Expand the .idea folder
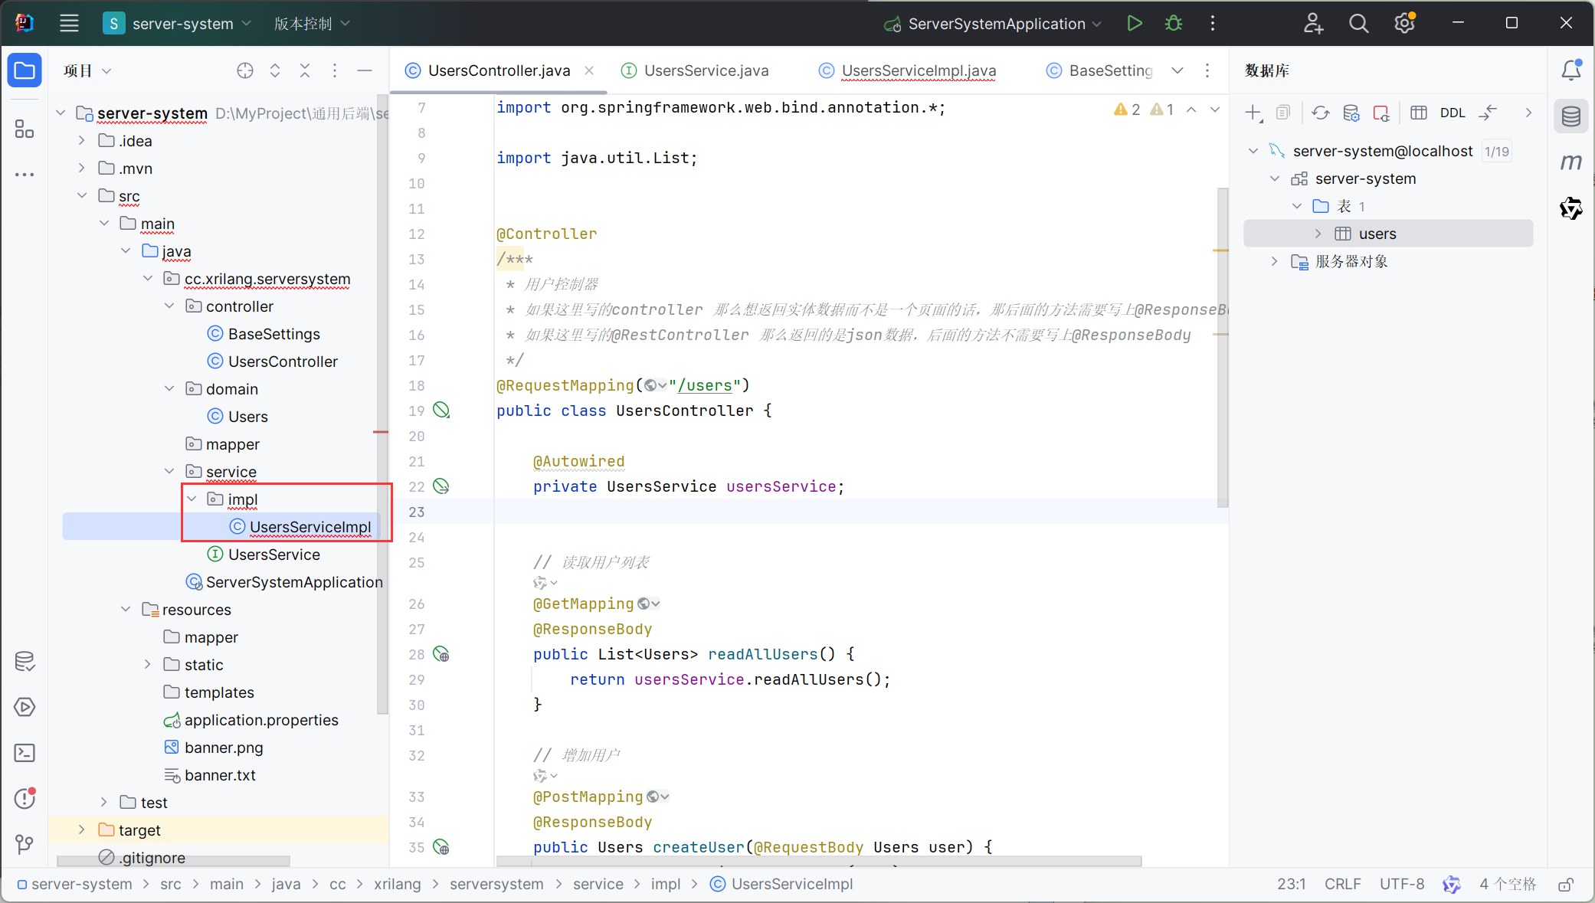 click(82, 141)
